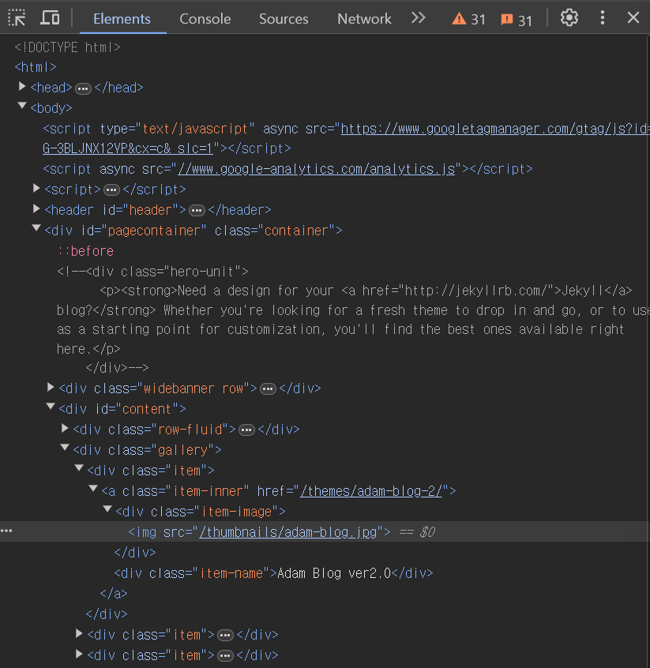Collapse the div id="content" node
The height and width of the screenshot is (668, 650).
51,407
